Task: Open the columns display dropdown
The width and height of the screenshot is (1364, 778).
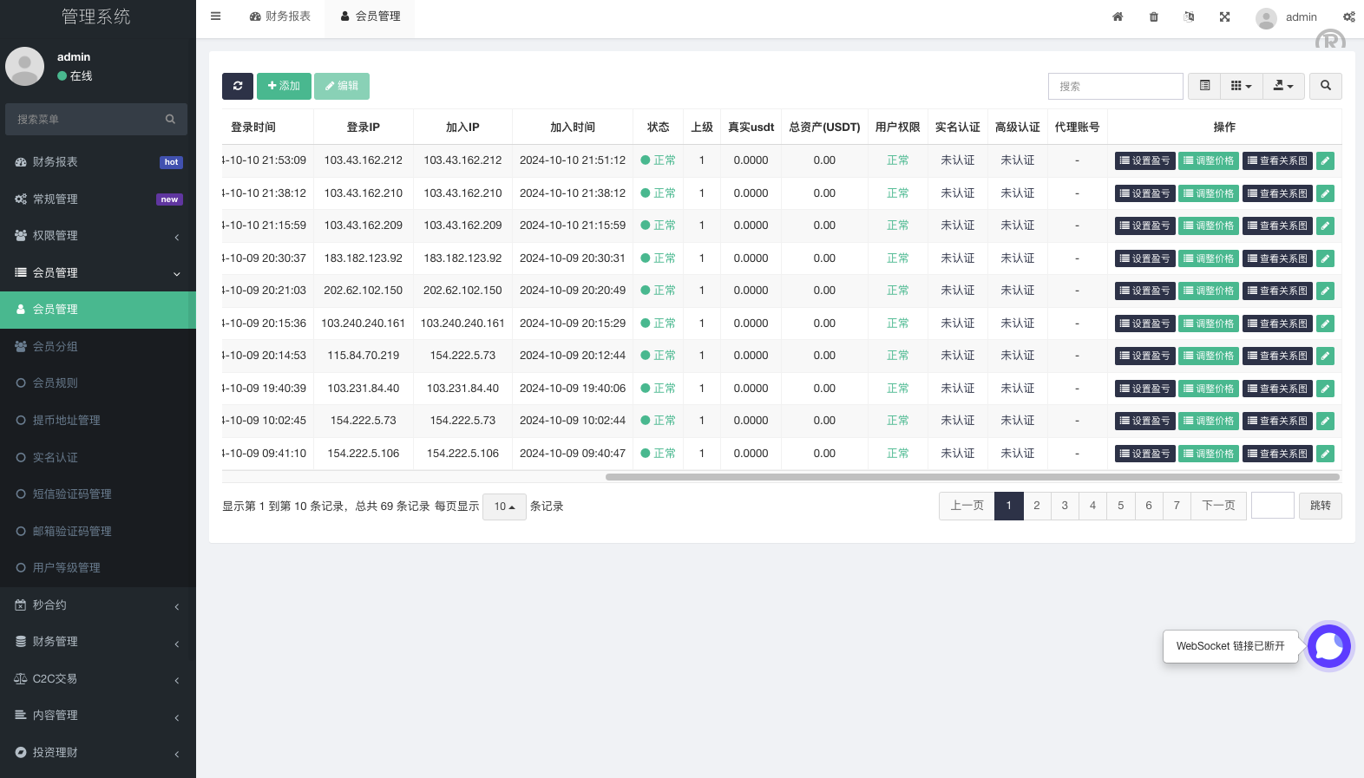Action: 1241,86
